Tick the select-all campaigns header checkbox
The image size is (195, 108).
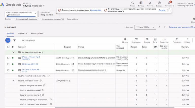(x=8, y=47)
